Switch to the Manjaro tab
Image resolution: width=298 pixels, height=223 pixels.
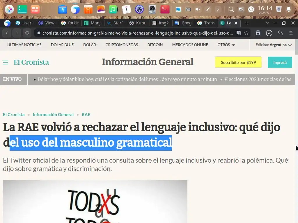[x=93, y=23]
